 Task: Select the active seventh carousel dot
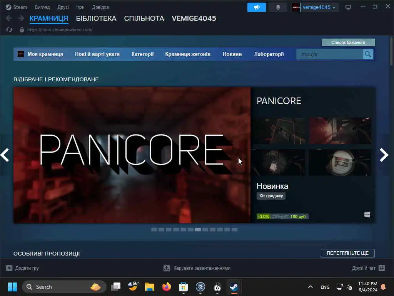198,230
